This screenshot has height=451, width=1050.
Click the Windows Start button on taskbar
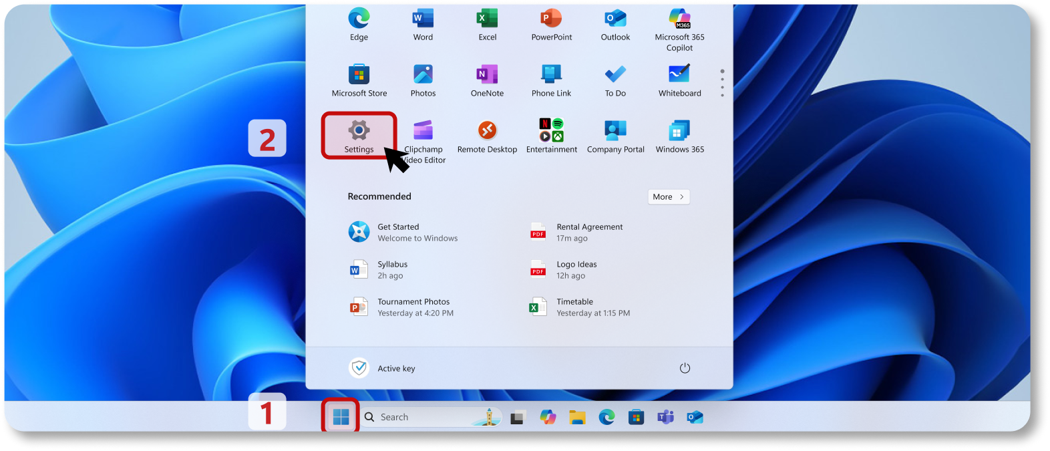pos(341,417)
